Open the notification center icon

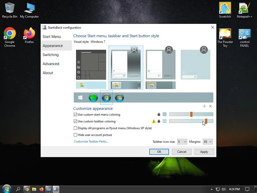click(247, 189)
